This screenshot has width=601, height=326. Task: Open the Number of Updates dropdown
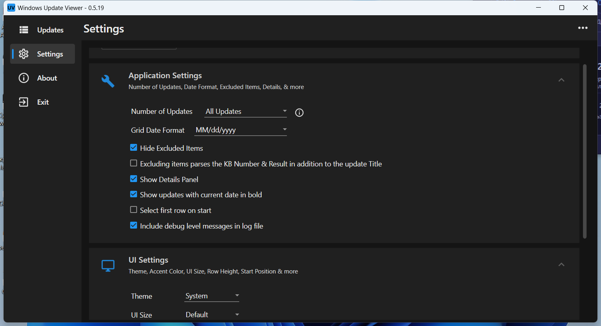click(x=246, y=111)
